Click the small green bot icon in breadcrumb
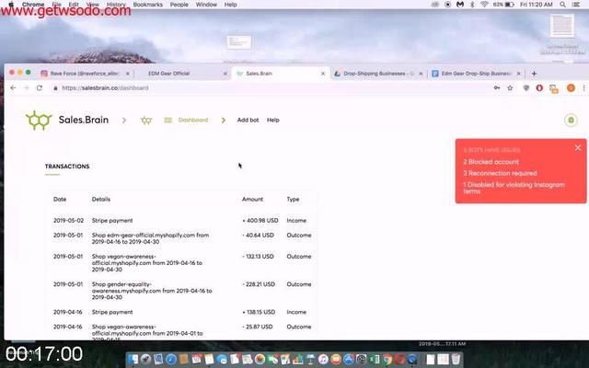This screenshot has height=368, width=589. coord(146,121)
